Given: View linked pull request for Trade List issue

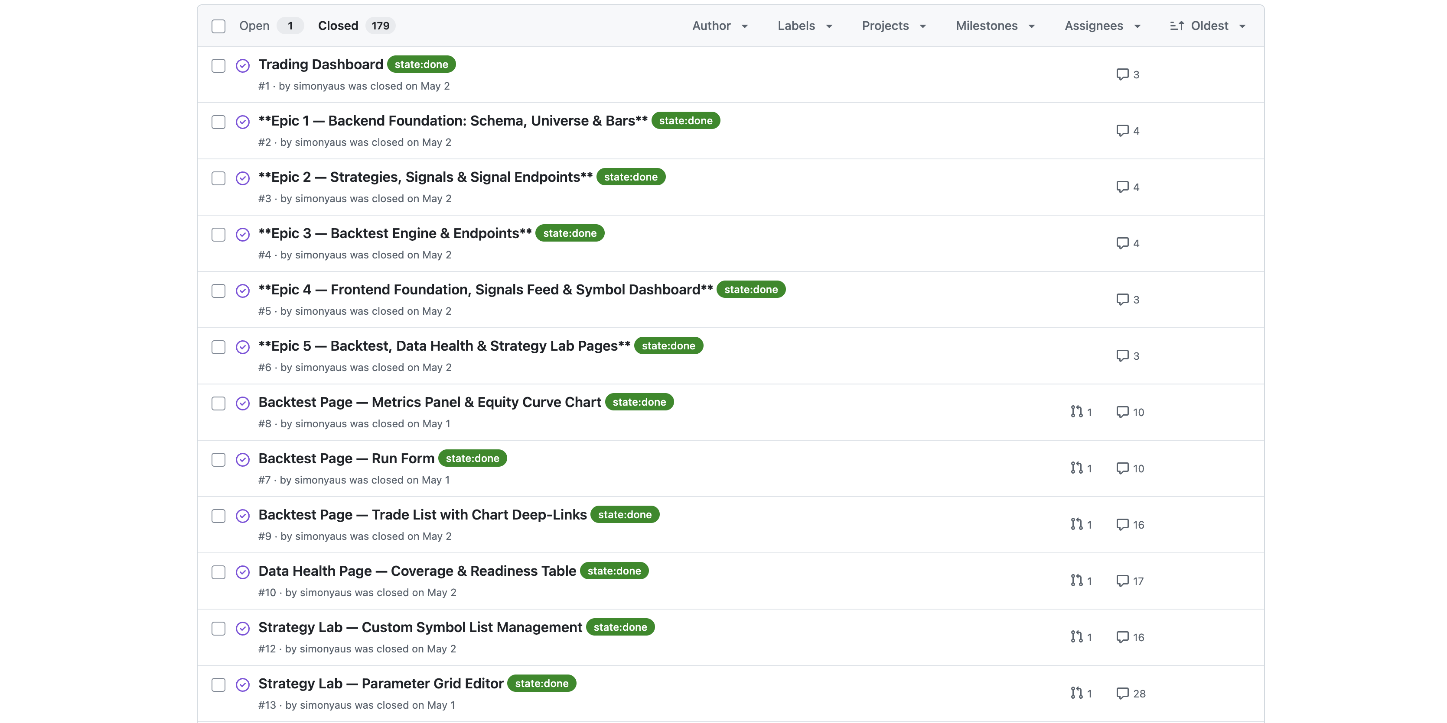Looking at the screenshot, I should (x=1081, y=524).
